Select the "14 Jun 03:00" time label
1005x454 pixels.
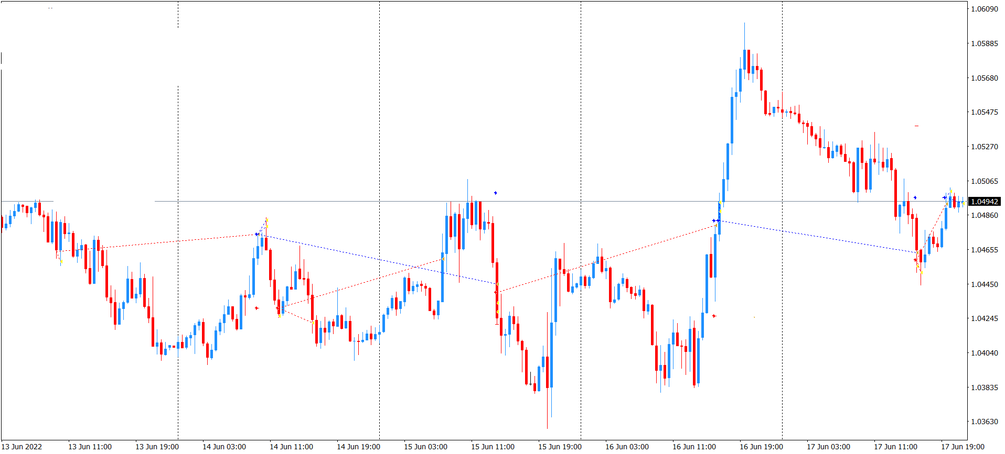tap(224, 447)
